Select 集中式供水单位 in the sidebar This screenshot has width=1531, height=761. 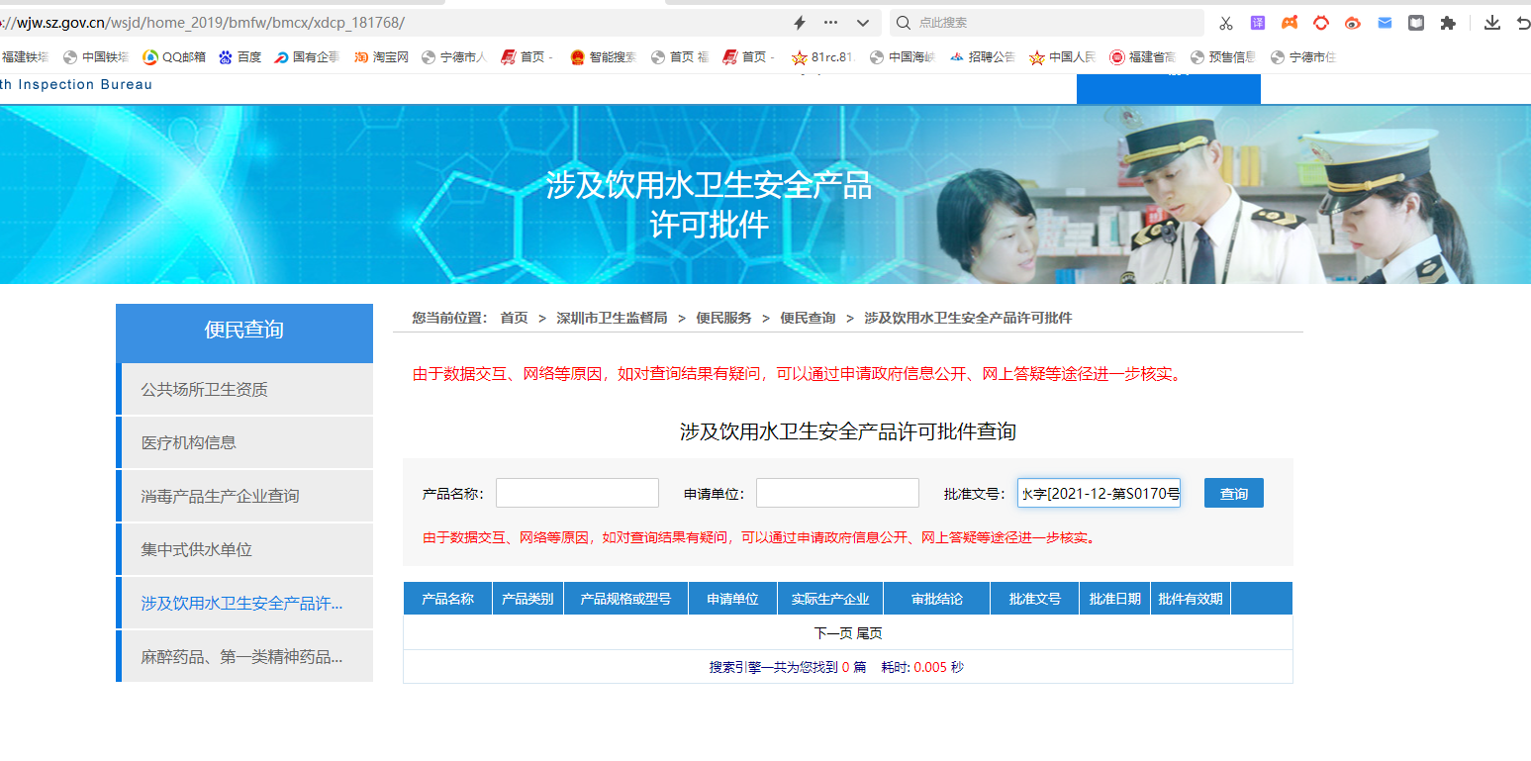point(196,550)
